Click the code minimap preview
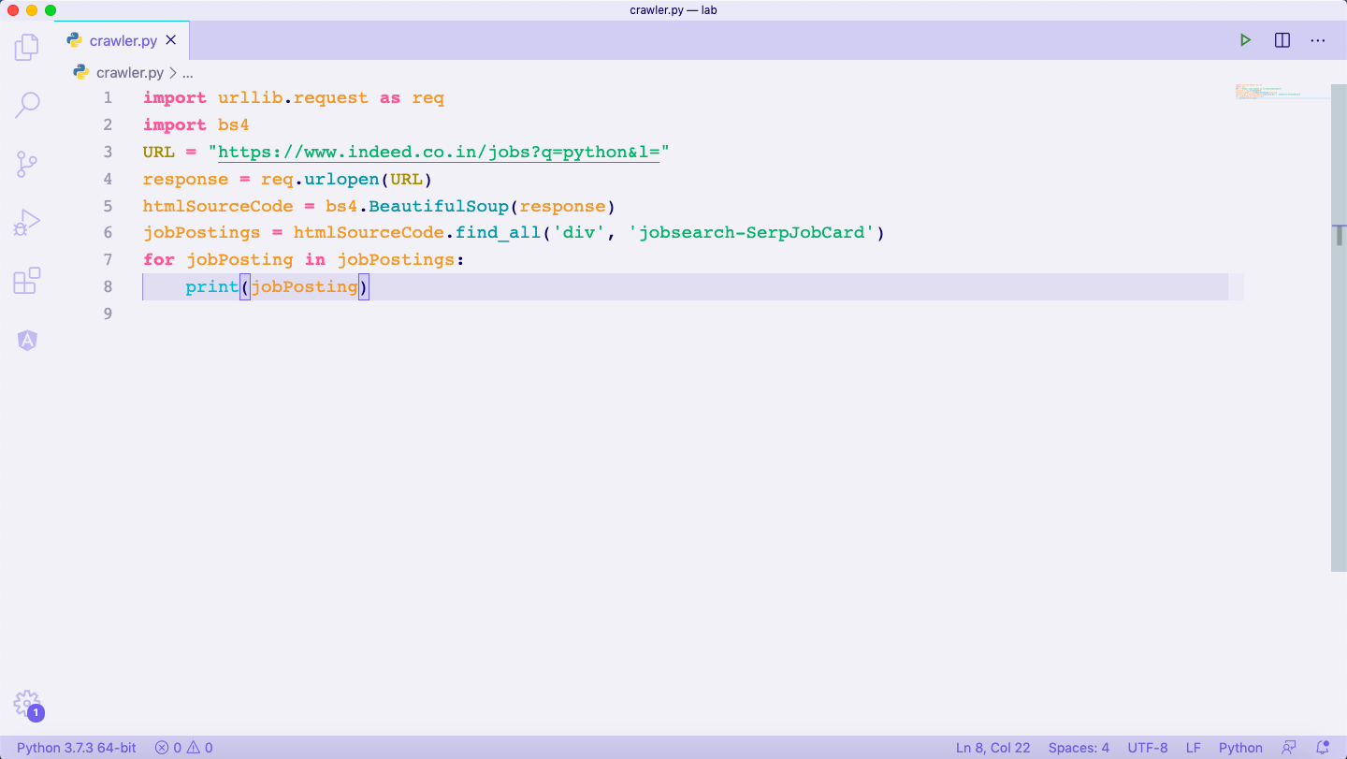Viewport: 1347px width, 759px height. tap(1282, 91)
